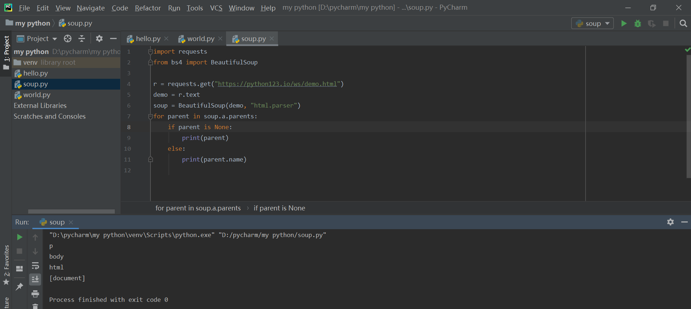Click Restore Layout icon in Run panel
Viewport: 691px width, 309px height.
(20, 269)
